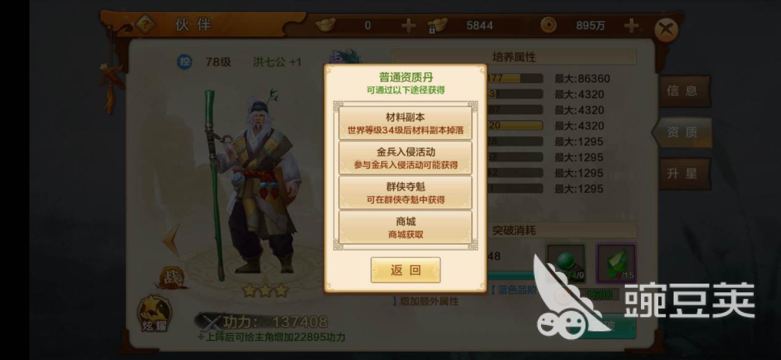Select 材料副本 as the source

[x=405, y=123]
